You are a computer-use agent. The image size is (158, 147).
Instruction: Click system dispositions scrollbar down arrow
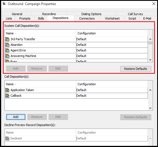pyautogui.click(x=150, y=60)
